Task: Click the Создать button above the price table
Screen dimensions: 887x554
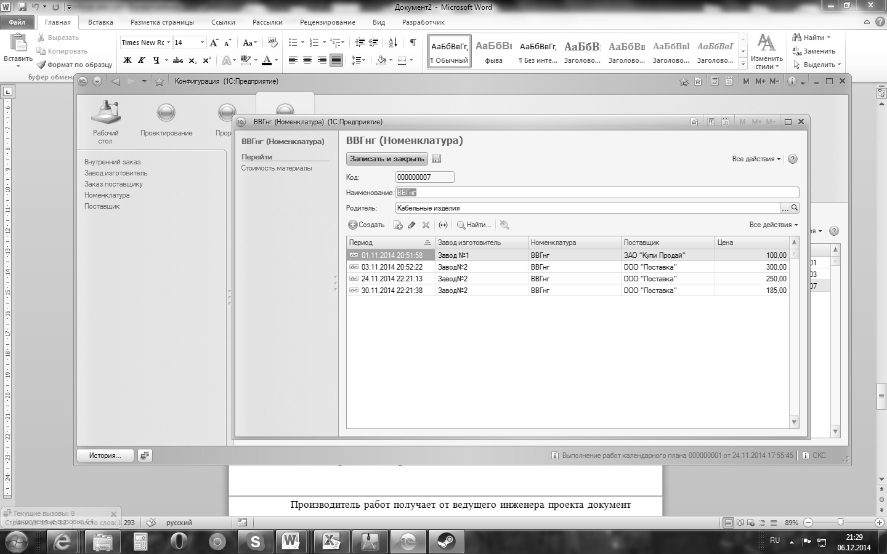Action: [367, 225]
